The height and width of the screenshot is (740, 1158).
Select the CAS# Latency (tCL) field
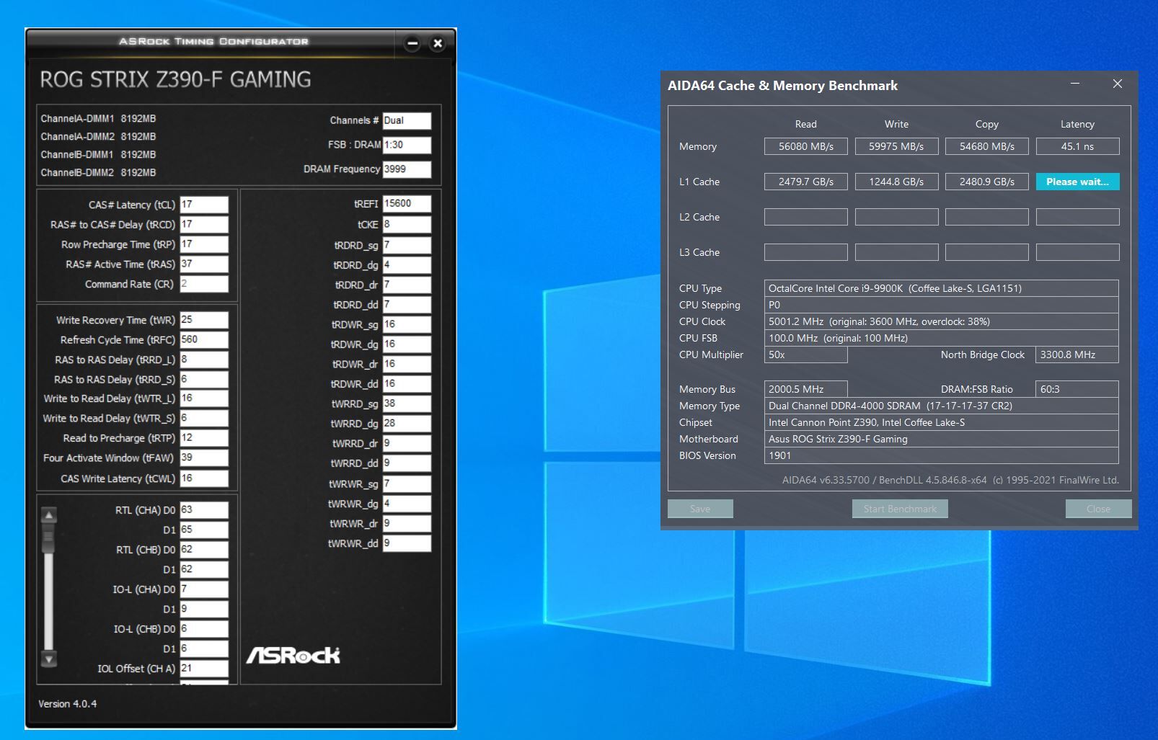coord(204,205)
